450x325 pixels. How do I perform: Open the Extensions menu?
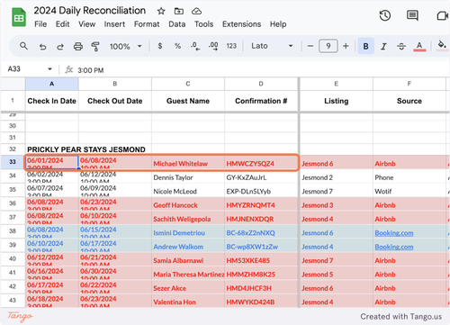pos(241,24)
